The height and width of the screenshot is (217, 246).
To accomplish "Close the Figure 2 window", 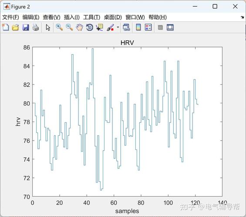I will (x=235, y=7).
